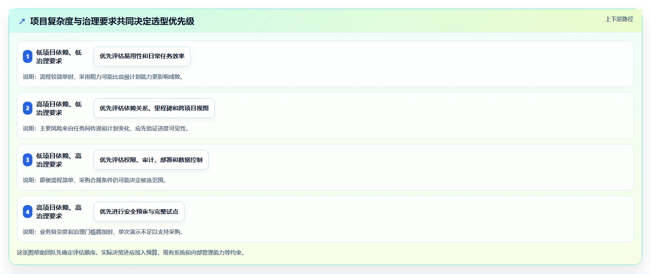Click the note starting 说明:主要风险来自任务间传递
Viewport: 651px width, 274px height.
[x=106, y=128]
